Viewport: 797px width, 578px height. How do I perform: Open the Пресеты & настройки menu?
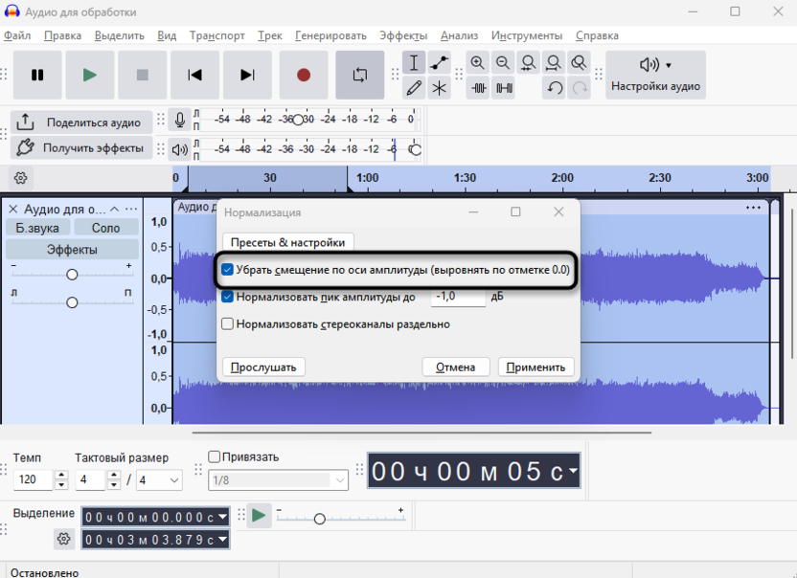288,242
